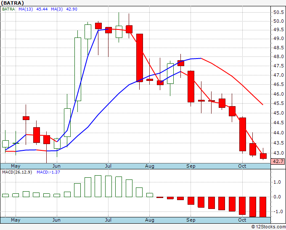
Task: Click the 43.0 price axis label
Action: click(278, 153)
